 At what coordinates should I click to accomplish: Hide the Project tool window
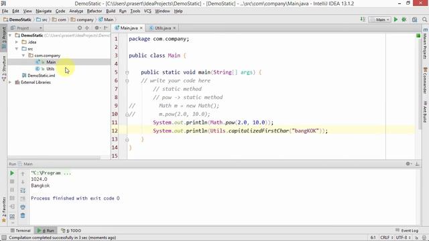click(x=106, y=28)
